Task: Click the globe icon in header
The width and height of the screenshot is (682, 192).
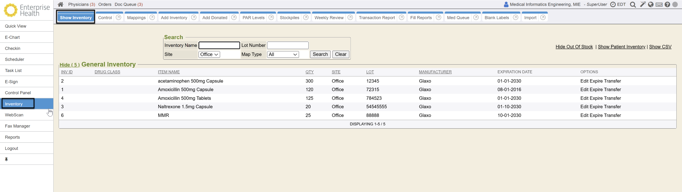Action: (651, 5)
